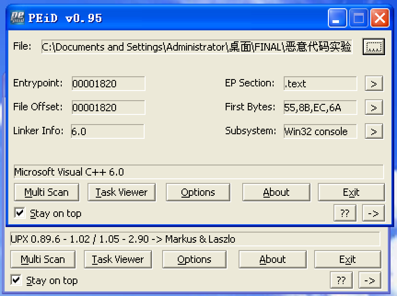Click the Entrypoint value field 00001820

pyautogui.click(x=108, y=83)
